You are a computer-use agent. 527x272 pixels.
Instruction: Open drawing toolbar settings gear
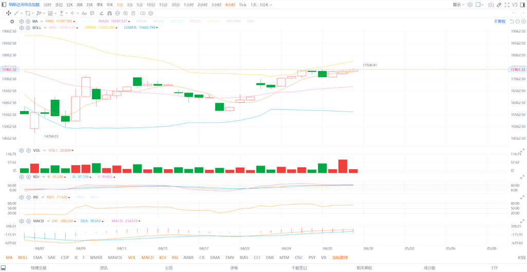coord(151,13)
